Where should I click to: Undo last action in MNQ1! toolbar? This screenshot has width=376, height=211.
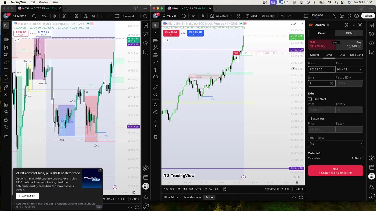[x=282, y=16]
